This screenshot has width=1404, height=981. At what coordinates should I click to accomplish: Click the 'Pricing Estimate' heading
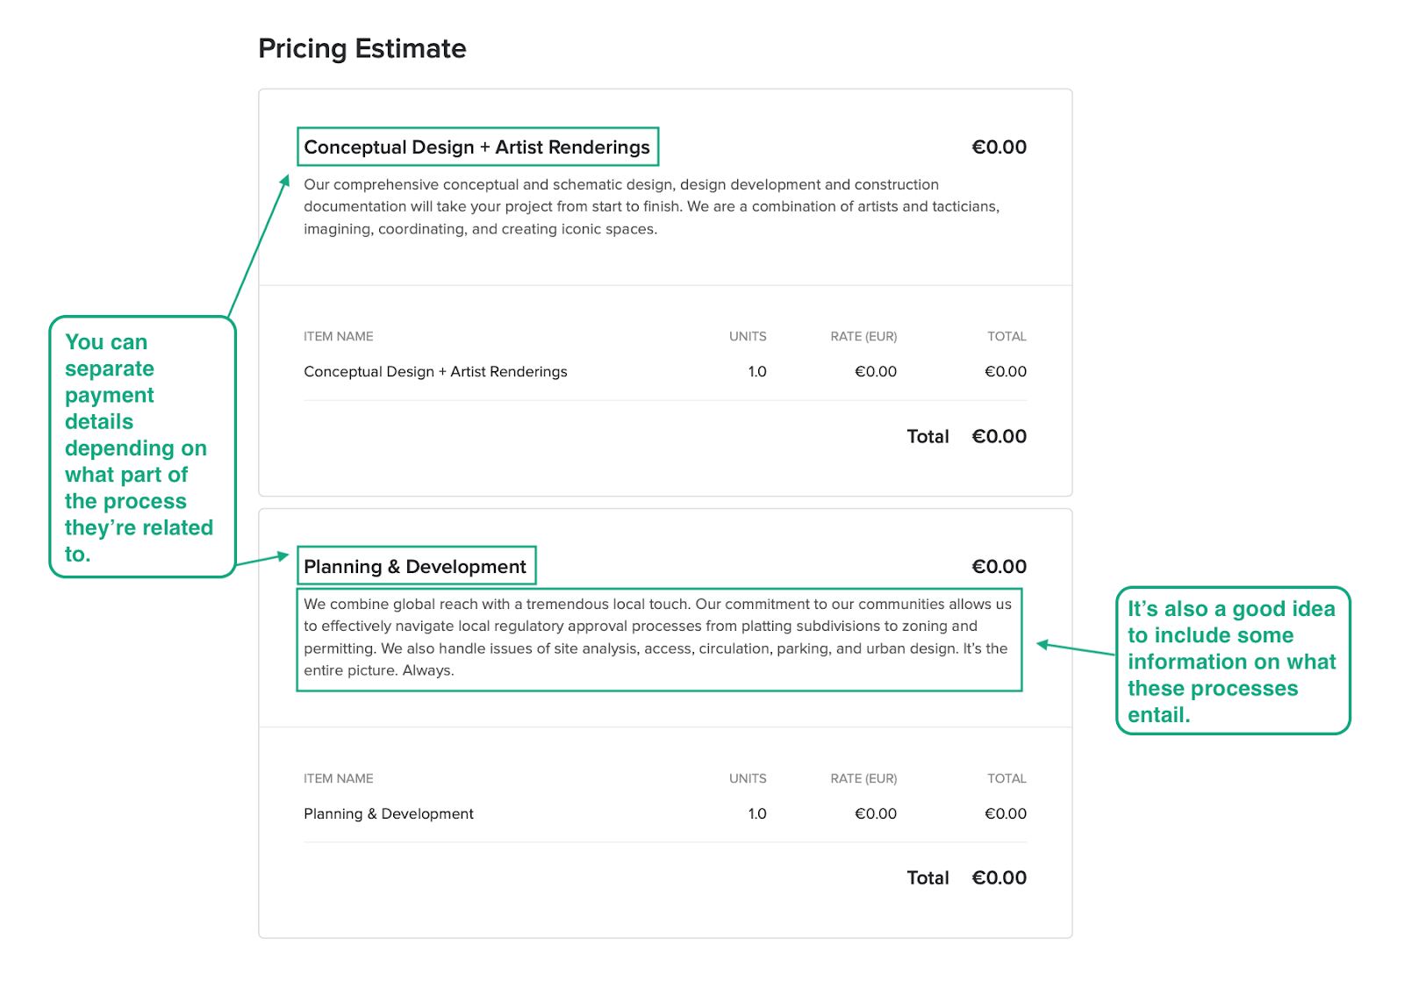pos(362,49)
